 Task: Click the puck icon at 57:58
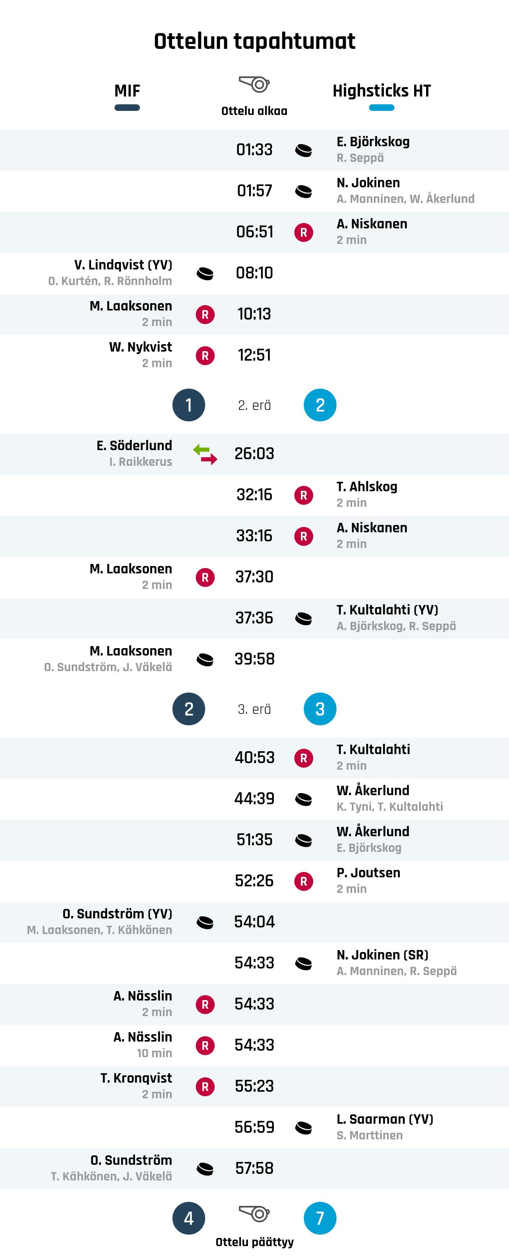(x=205, y=1169)
